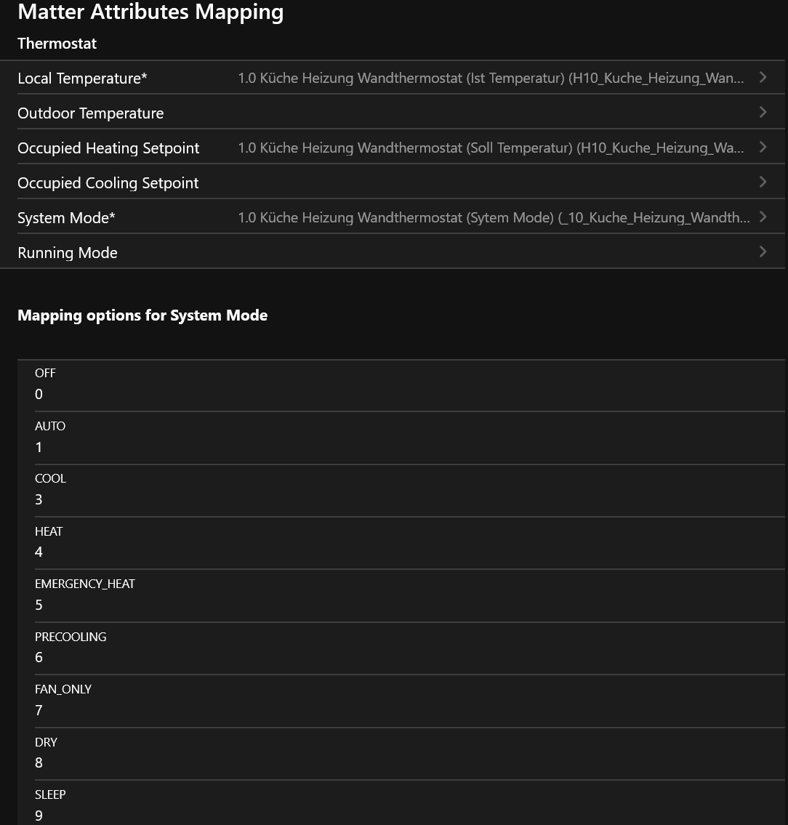Screen dimensions: 788x825
Task: Click the Running Mode chevron arrow
Action: click(x=763, y=251)
